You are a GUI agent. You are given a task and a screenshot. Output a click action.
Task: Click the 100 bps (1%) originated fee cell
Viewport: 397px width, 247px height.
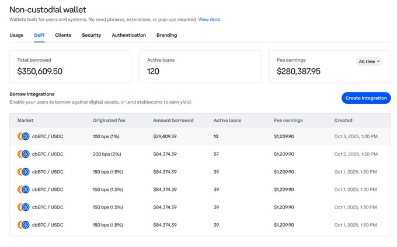(106, 136)
